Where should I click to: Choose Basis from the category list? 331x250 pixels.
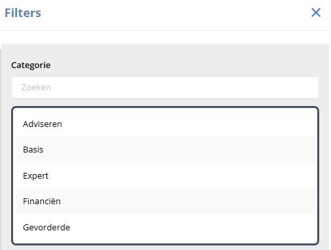pyautogui.click(x=166, y=150)
